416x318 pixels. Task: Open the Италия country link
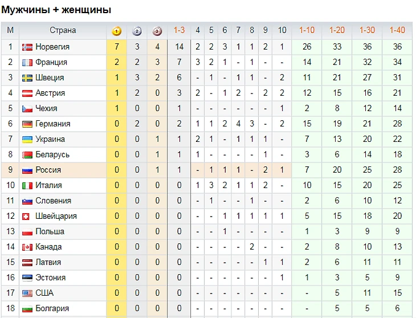[x=48, y=185]
